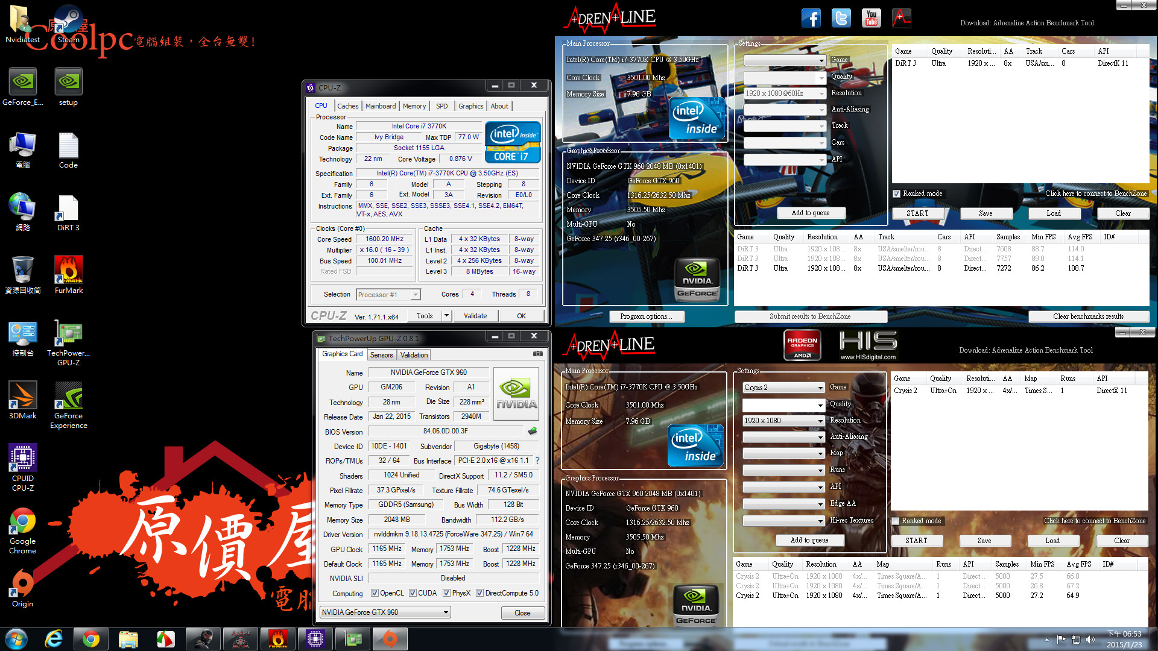Launch Origin desktop shortcut
Image resolution: width=1158 pixels, height=651 pixels.
[23, 588]
